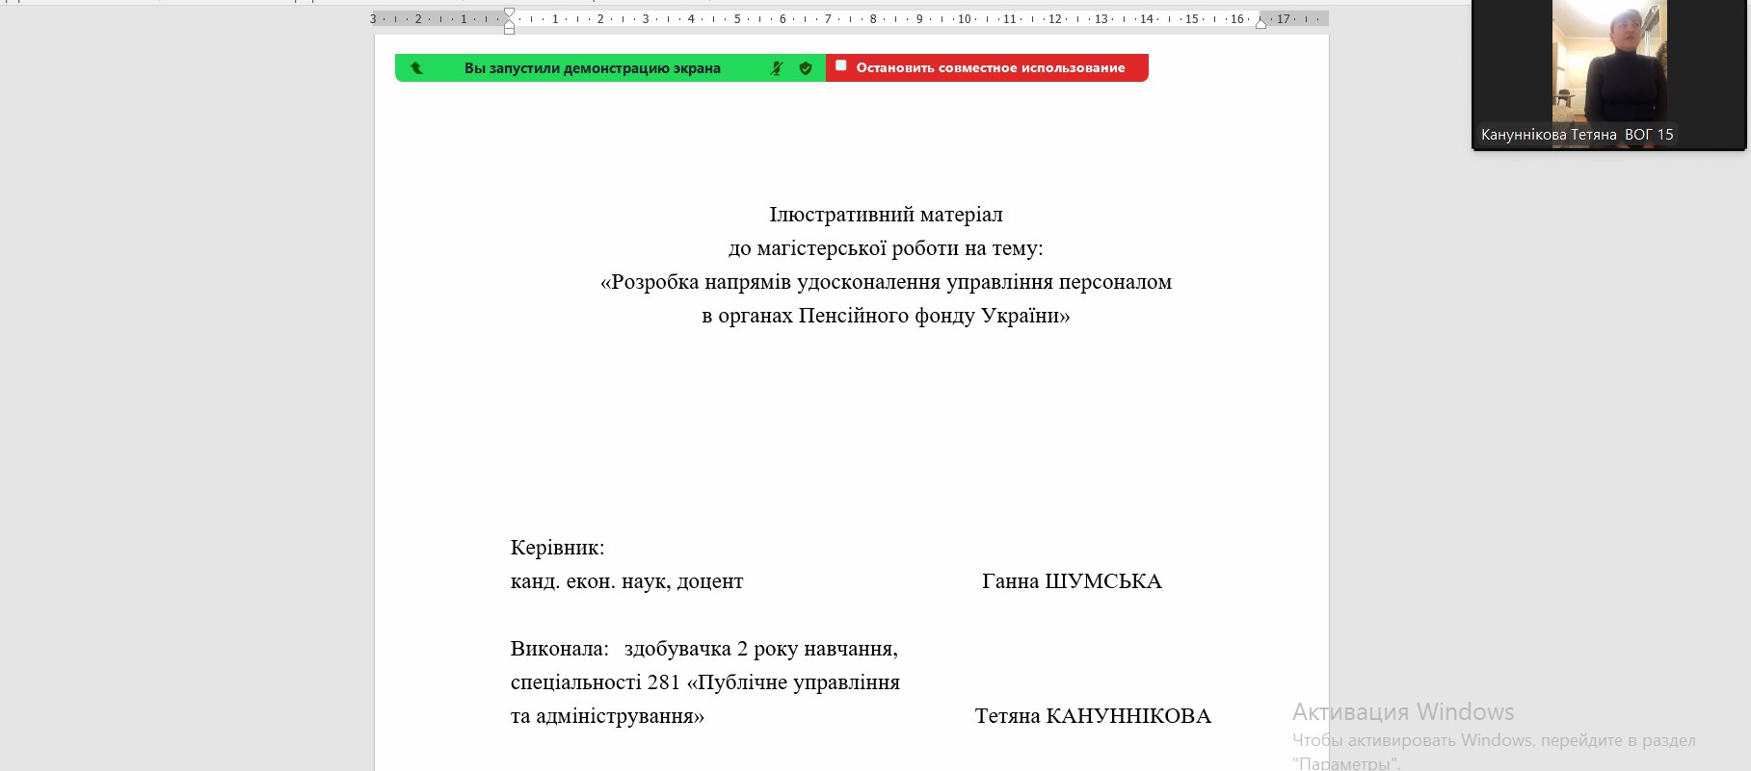Place cursor in 'Ілюстративний матеріал' heading

click(886, 215)
